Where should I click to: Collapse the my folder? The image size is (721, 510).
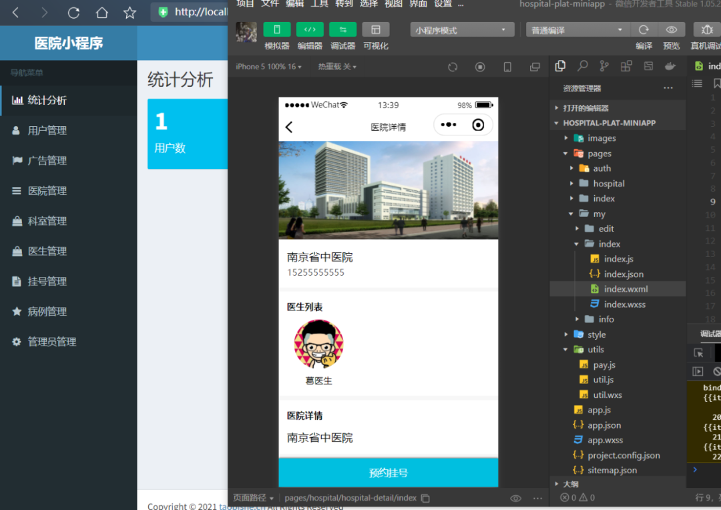pyautogui.click(x=618, y=214)
